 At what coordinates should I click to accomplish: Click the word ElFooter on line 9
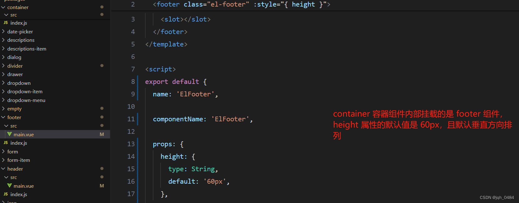pyautogui.click(x=196, y=94)
